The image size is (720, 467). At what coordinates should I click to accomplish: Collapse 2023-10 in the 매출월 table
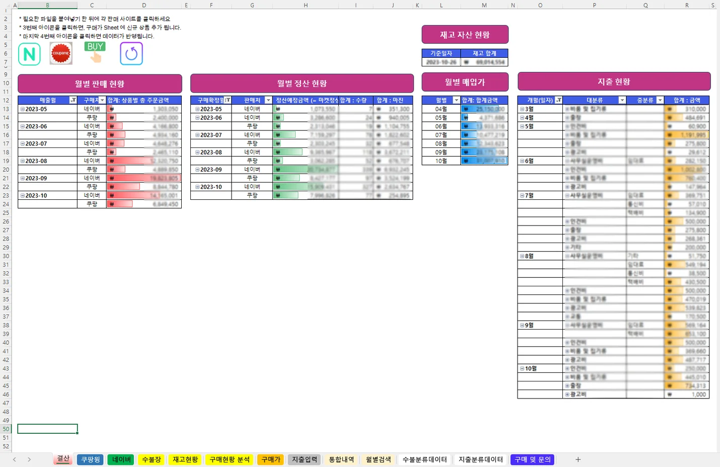(22, 195)
